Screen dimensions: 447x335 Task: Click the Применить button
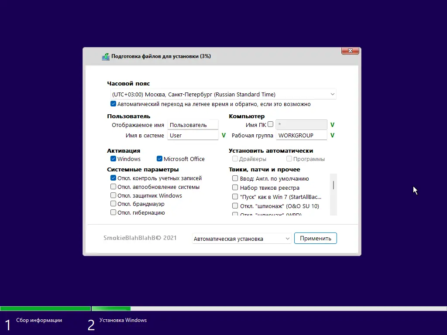[x=315, y=238]
